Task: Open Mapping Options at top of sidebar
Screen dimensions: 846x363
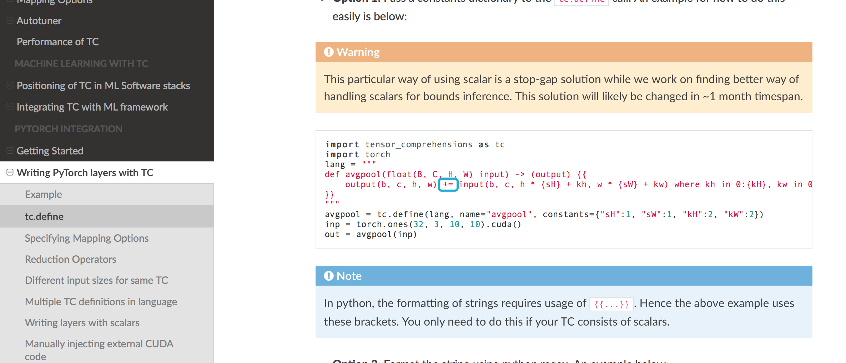Action: 55,2
